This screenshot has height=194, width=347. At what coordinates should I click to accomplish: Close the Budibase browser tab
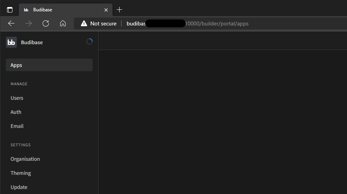pos(106,10)
